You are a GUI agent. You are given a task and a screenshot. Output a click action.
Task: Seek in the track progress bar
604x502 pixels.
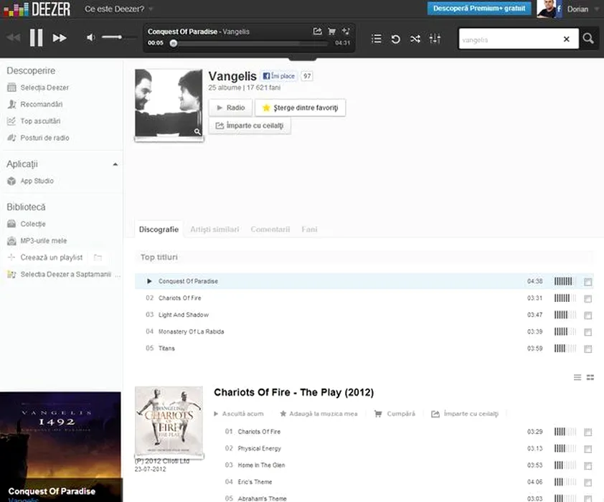coord(250,44)
